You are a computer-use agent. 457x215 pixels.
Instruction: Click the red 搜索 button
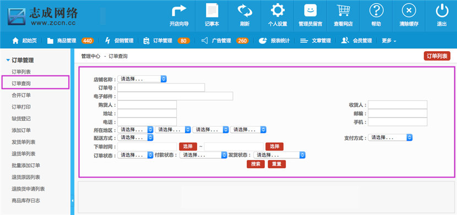(x=255, y=164)
